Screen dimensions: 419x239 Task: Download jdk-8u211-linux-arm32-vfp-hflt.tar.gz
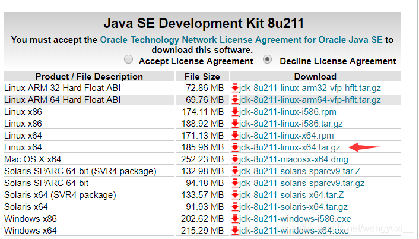[310, 88]
